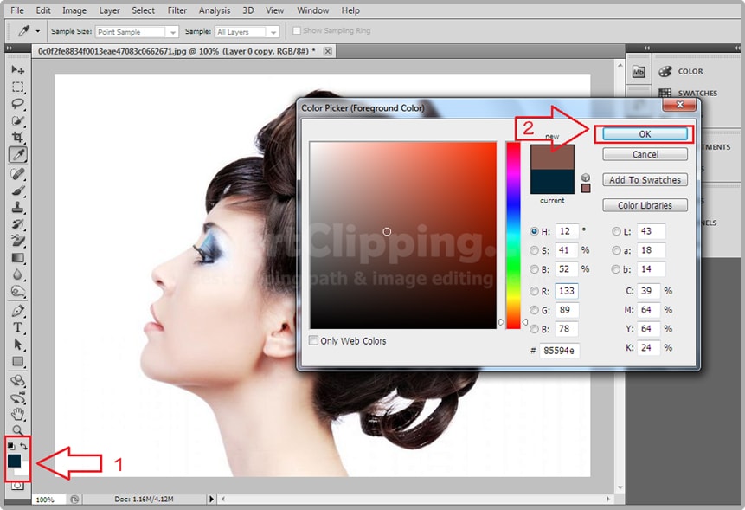The image size is (745, 510).
Task: Click Add To Swatches button
Action: click(645, 180)
